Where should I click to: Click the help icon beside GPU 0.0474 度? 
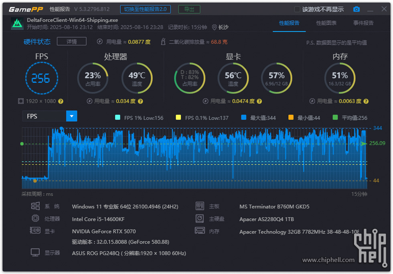coord(259,101)
